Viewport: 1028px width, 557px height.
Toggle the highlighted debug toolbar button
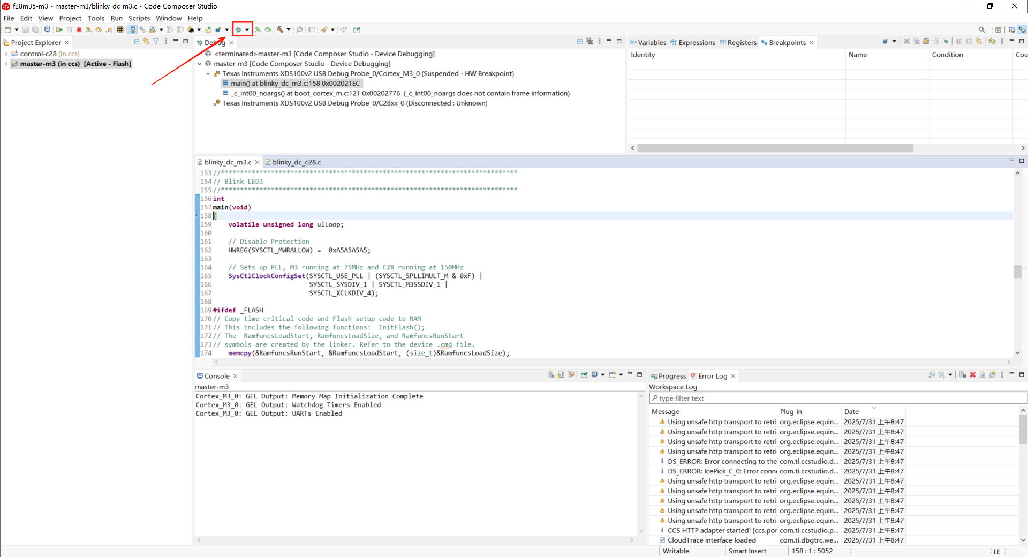(133, 30)
